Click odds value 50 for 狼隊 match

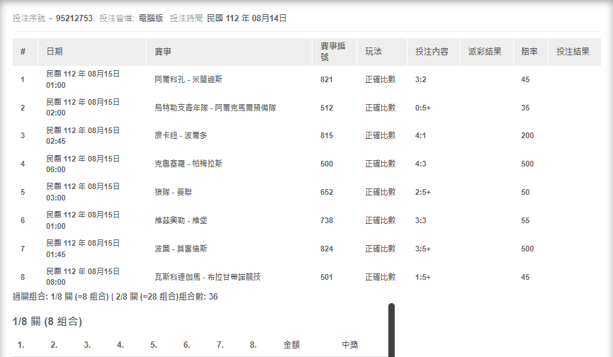click(525, 192)
